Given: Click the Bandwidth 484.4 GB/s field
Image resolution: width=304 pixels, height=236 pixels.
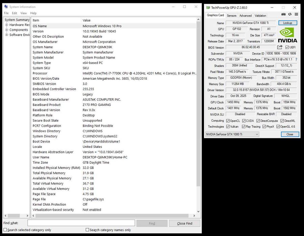Looking at the screenshot, I should (284, 84).
